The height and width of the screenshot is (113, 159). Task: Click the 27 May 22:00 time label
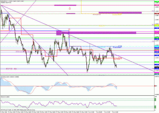click(x=60, y=112)
